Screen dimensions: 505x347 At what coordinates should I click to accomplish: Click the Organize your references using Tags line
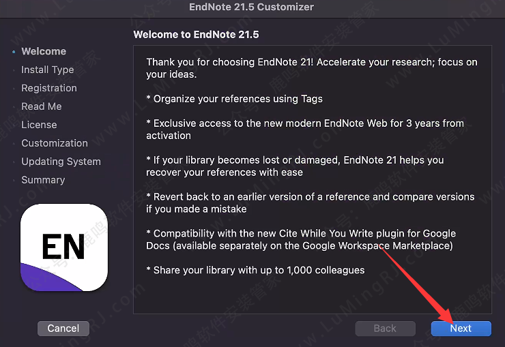[x=234, y=99]
